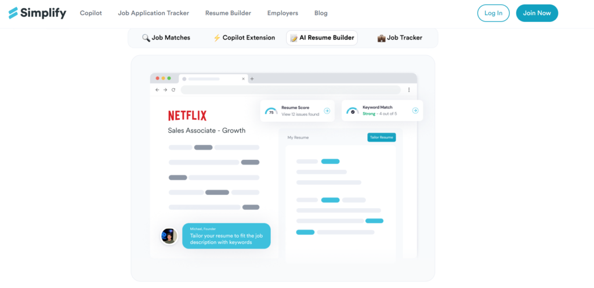Image resolution: width=594 pixels, height=288 pixels.
Task: Click 'Strong – 4 out of 5' text
Action: click(x=379, y=114)
